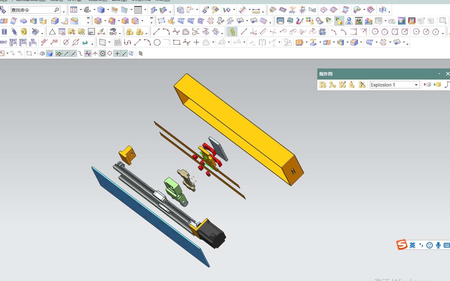This screenshot has height=281, width=450.
Task: Close the 爆炸图 explosion toolbar panel
Action: click(x=447, y=74)
